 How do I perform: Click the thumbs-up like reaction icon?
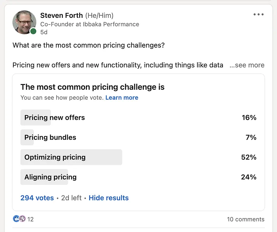pyautogui.click(x=16, y=219)
